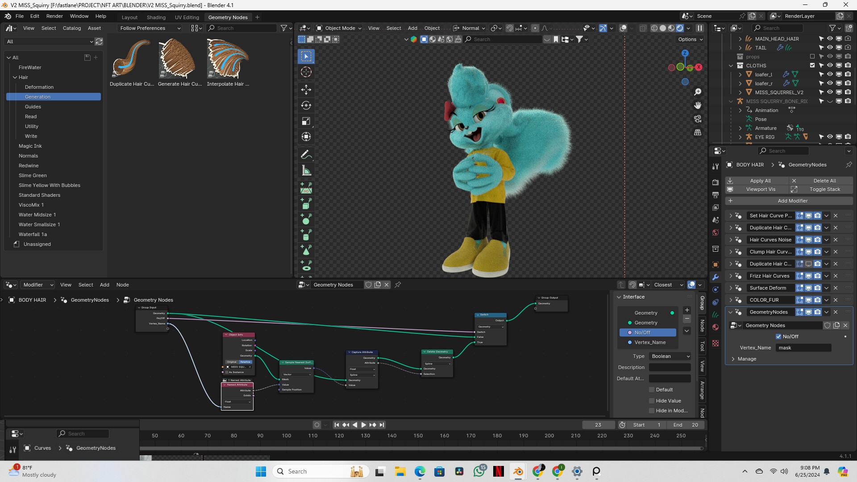Viewport: 857px width, 482px height.
Task: Select the Cursor tool in viewport toolbar
Action: point(306,72)
